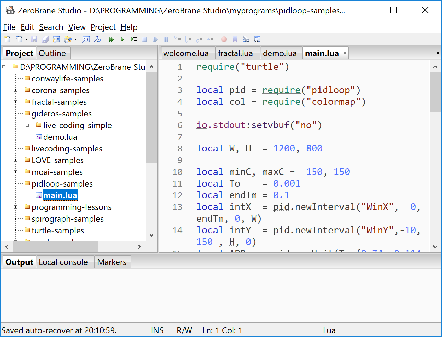The image size is (442, 337).
Task: Close the main.lua editor tab
Action: (345, 53)
